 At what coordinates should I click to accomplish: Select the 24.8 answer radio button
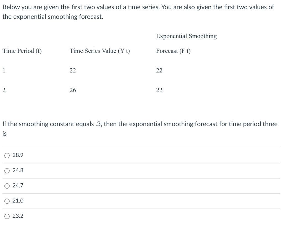(x=7, y=170)
